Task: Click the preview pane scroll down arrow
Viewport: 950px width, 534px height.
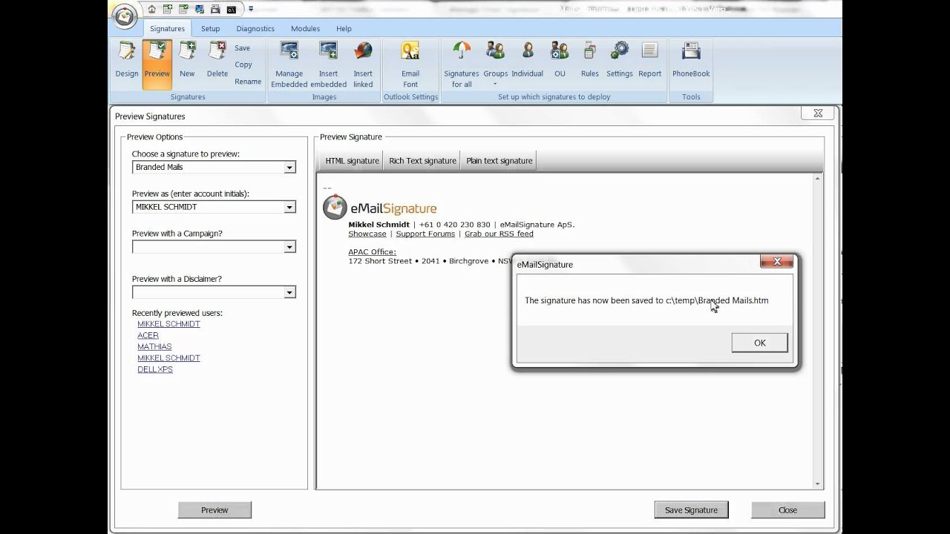Action: pos(818,484)
